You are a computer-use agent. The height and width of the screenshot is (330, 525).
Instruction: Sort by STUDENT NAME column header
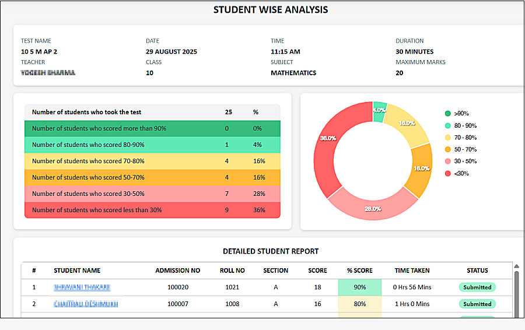[x=77, y=271]
